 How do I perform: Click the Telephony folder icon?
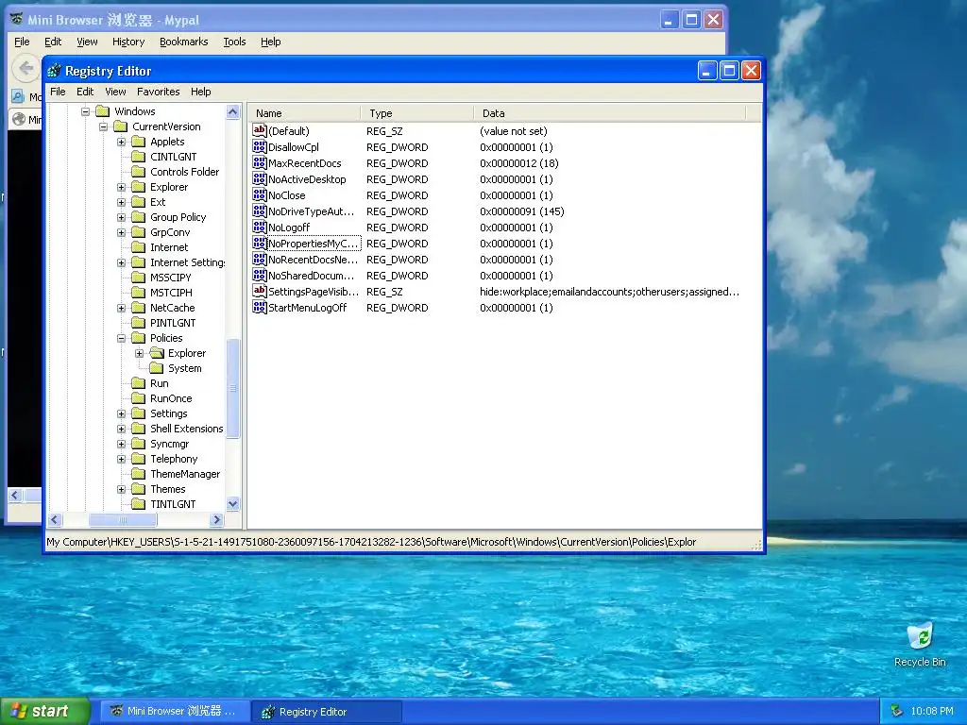pos(139,459)
